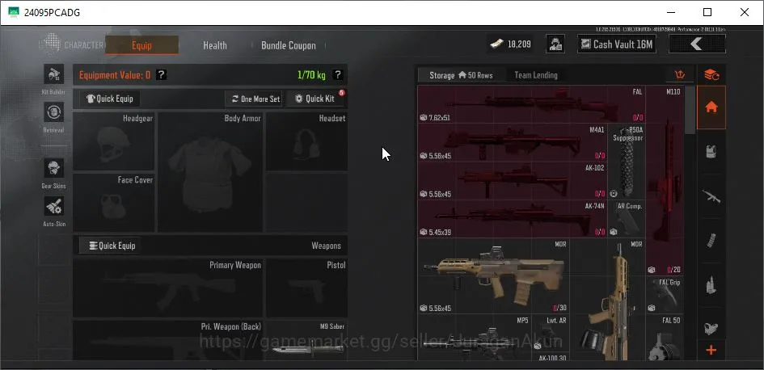This screenshot has width=764, height=370.
Task: Select the Pri. Weapon (Back) slot
Action: (167, 340)
